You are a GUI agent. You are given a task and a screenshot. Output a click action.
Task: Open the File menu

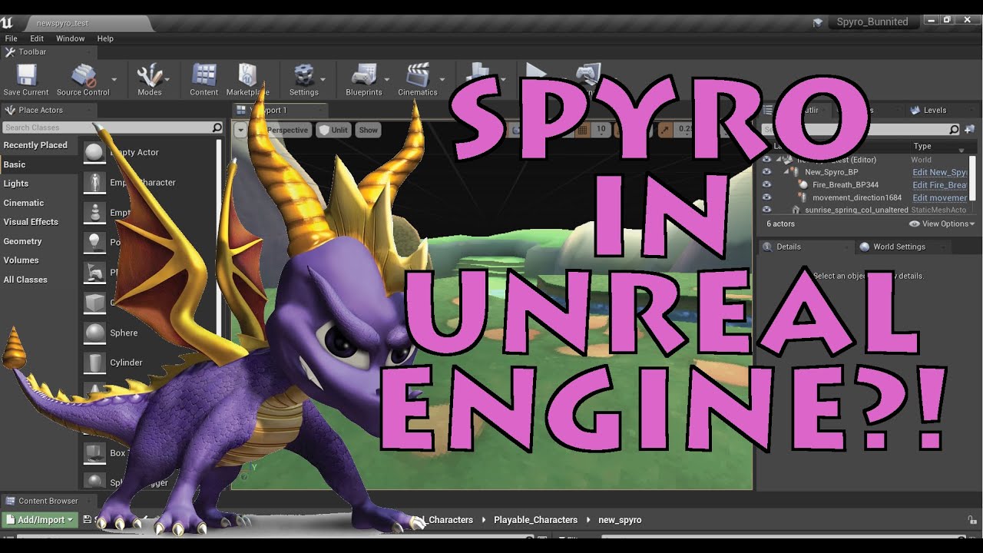[12, 38]
